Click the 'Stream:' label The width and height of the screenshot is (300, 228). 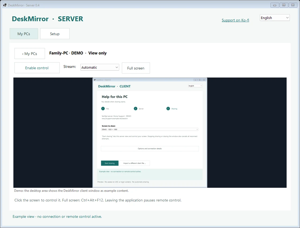pos(70,67)
